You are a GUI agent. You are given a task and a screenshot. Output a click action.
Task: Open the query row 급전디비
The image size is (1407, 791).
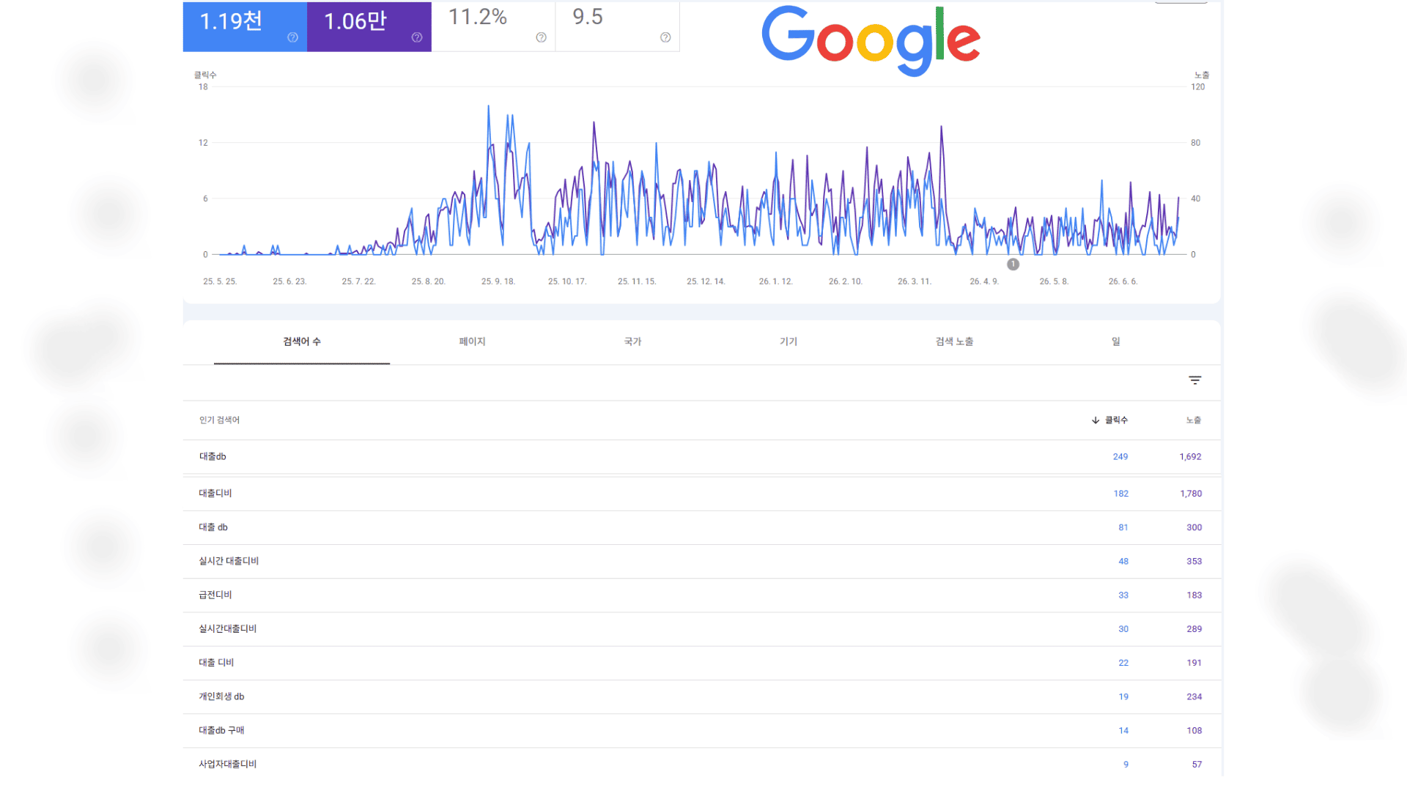coord(702,595)
